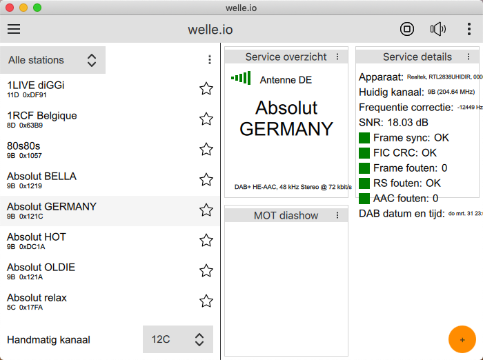Select Absolut GERMANY in station list

pos(109,210)
